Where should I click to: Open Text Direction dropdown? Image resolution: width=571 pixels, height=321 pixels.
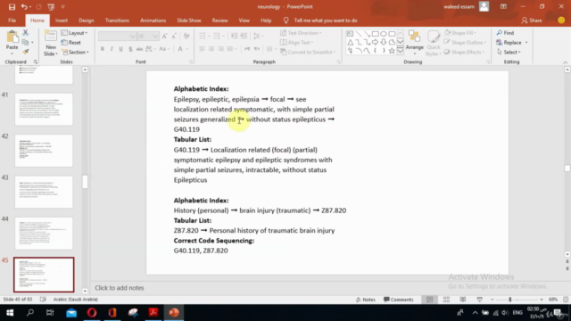pyautogui.click(x=301, y=33)
